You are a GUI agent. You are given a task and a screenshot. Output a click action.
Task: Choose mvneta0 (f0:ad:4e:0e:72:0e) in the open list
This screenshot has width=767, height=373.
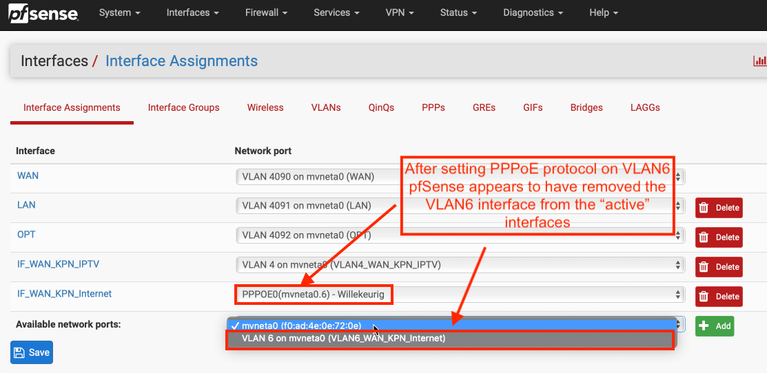click(x=452, y=326)
